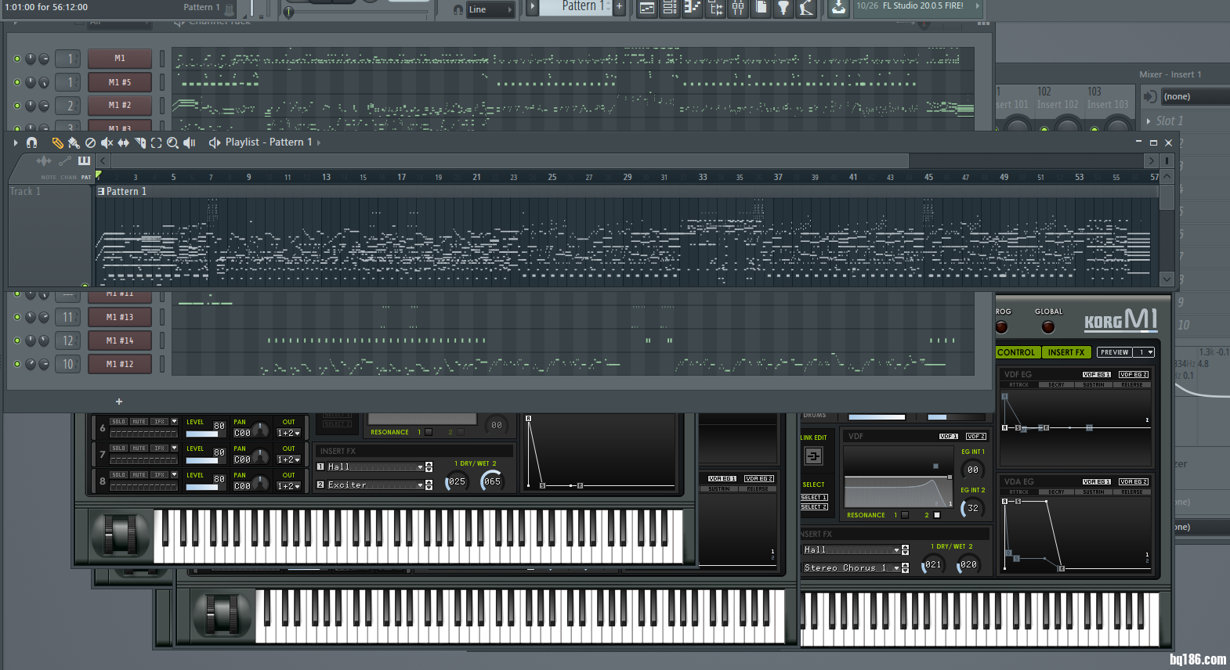This screenshot has height=670, width=1230.
Task: Select the Delete tool in Playlist toolbar
Action: 90,142
